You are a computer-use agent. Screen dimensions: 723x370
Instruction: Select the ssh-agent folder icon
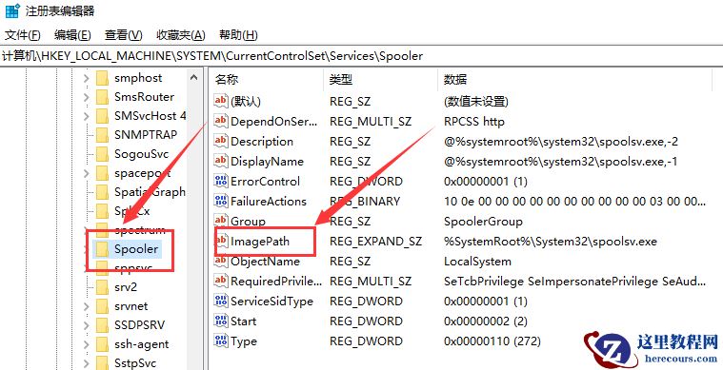(x=102, y=344)
